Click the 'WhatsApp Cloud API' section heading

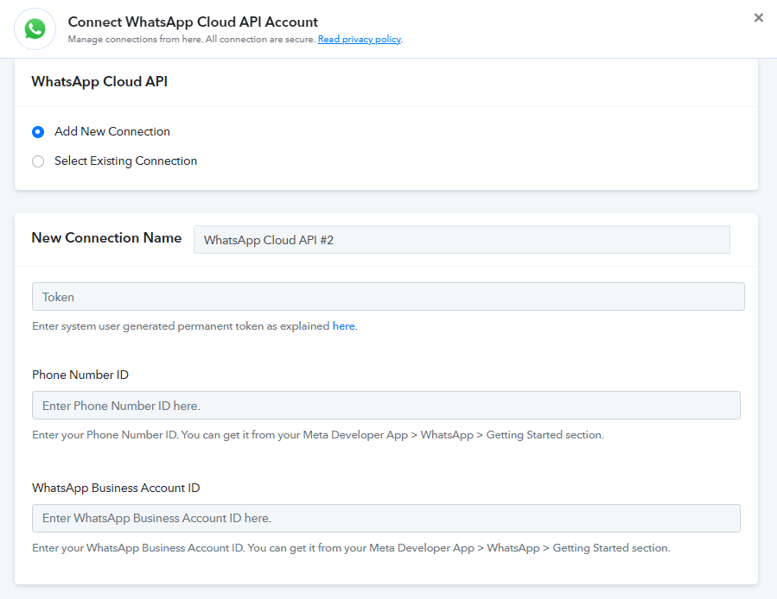99,82
